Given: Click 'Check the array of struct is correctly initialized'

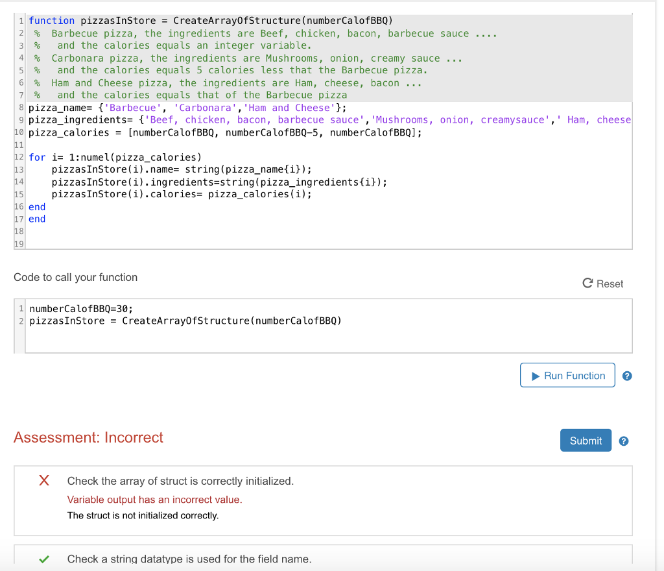Looking at the screenshot, I should pyautogui.click(x=180, y=481).
